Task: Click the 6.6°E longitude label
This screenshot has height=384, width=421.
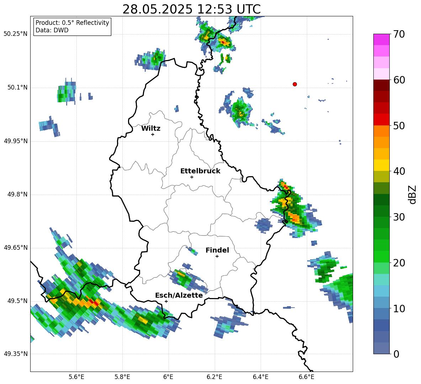Action: (307, 377)
